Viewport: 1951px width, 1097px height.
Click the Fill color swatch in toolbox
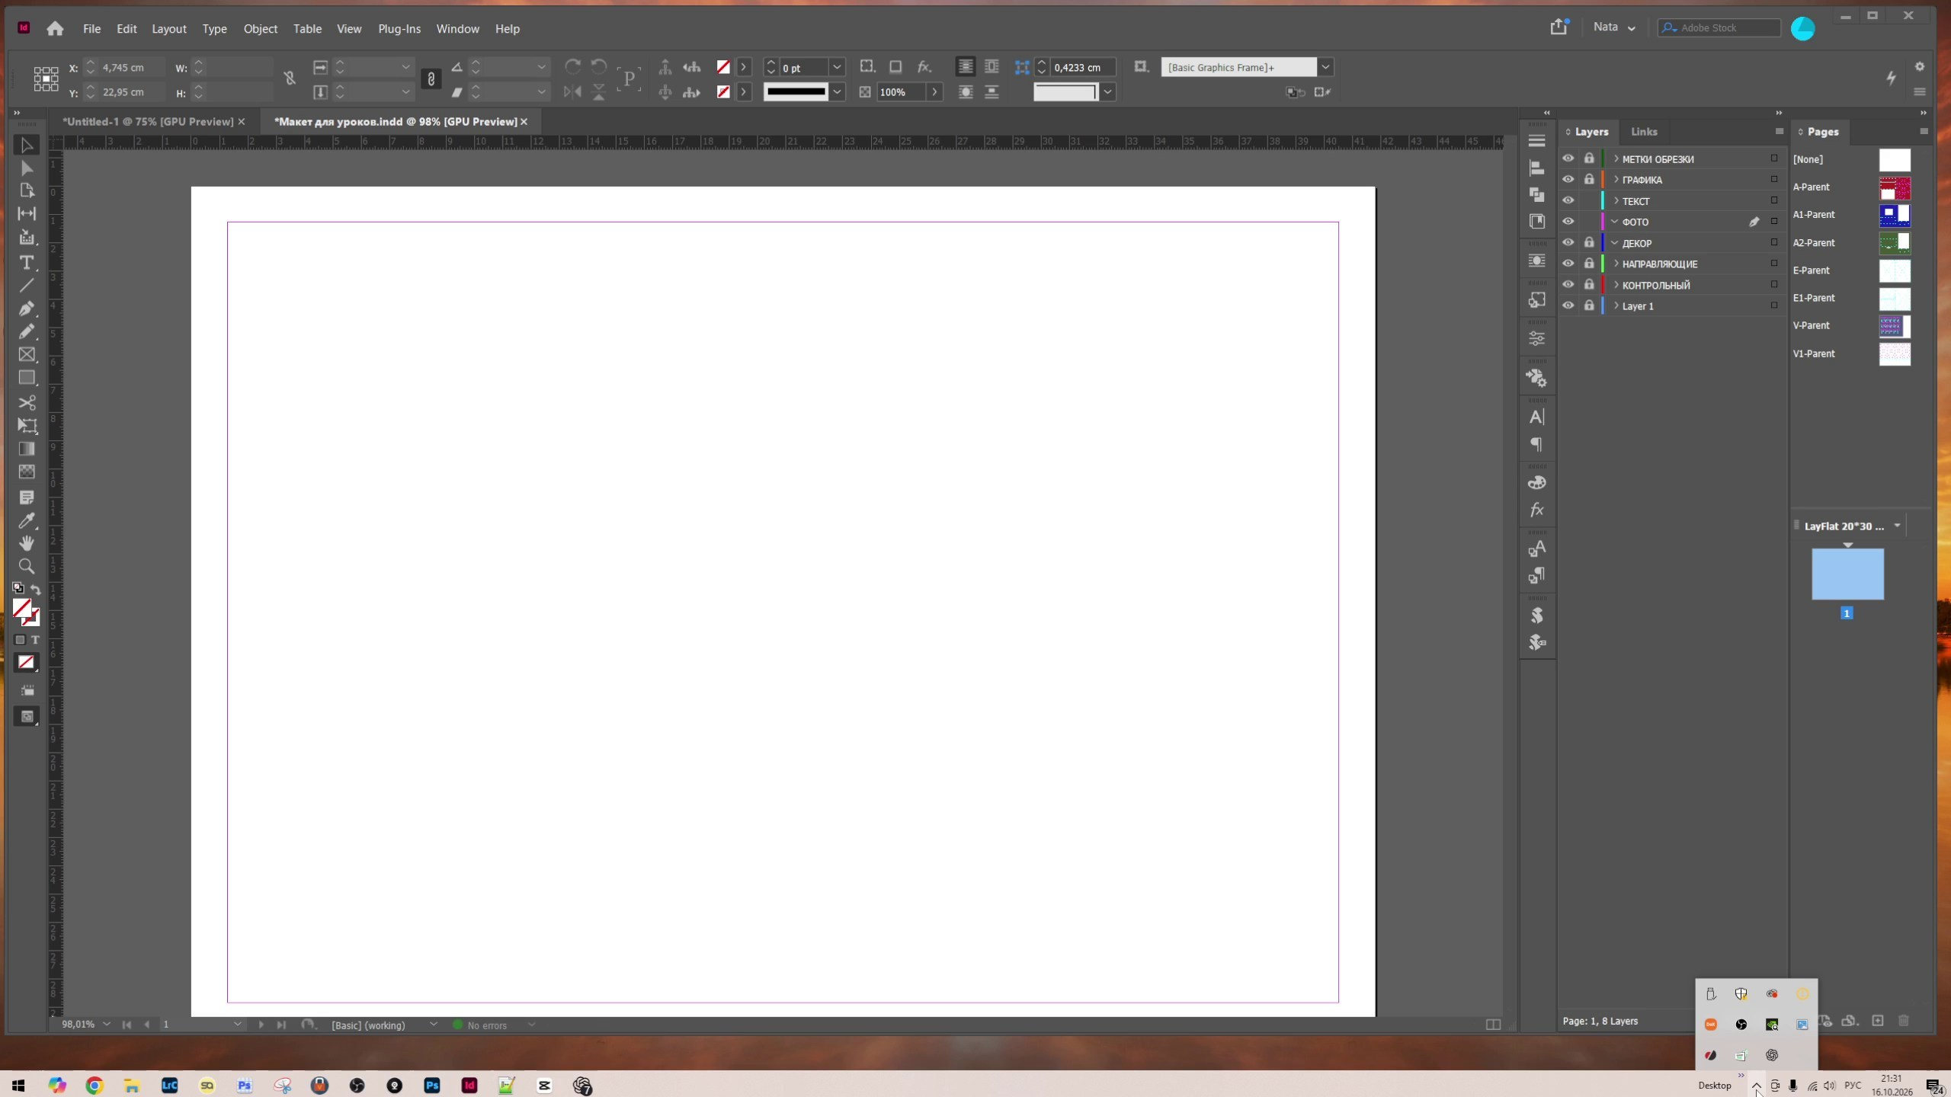(22, 608)
